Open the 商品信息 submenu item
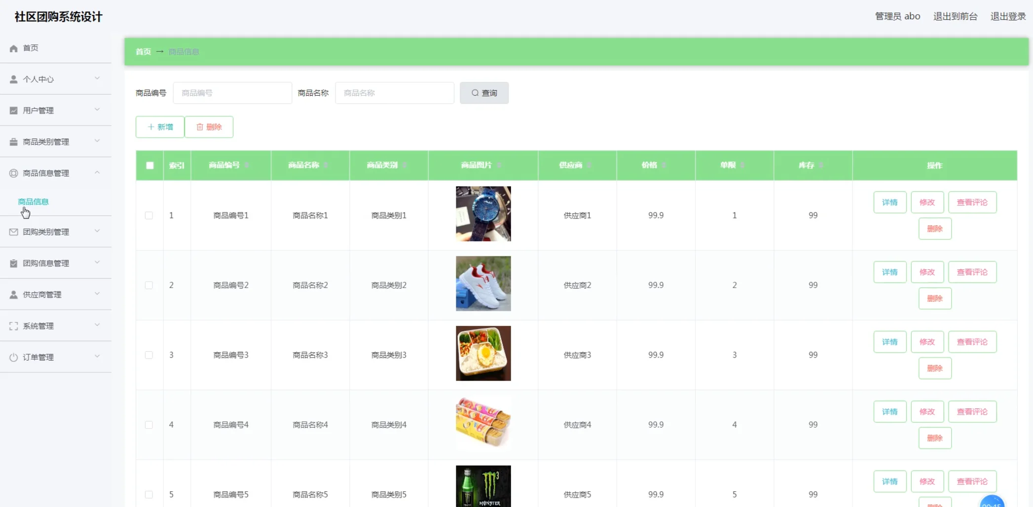 pyautogui.click(x=33, y=201)
